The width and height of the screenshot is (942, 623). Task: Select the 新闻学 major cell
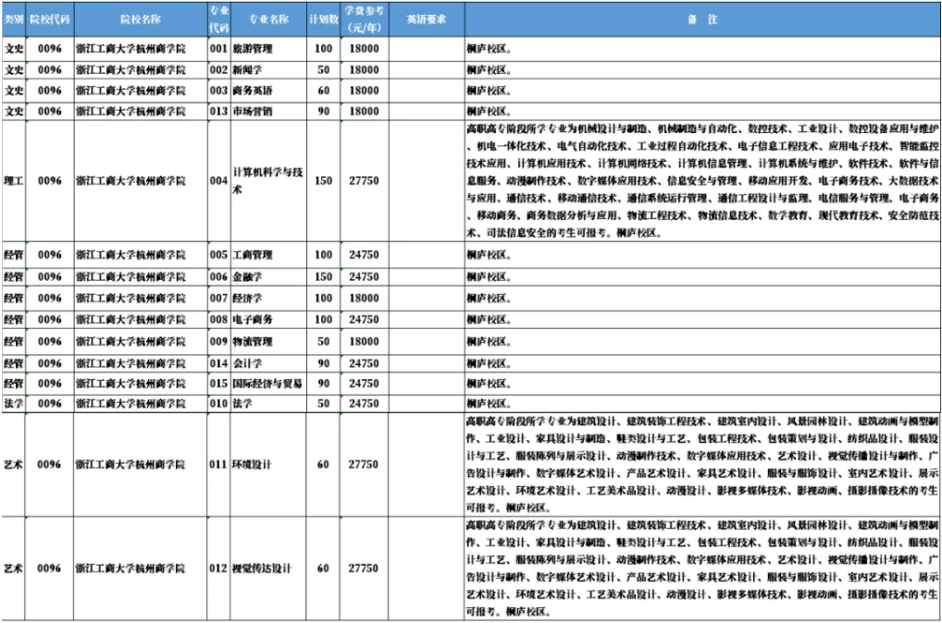coord(247,69)
